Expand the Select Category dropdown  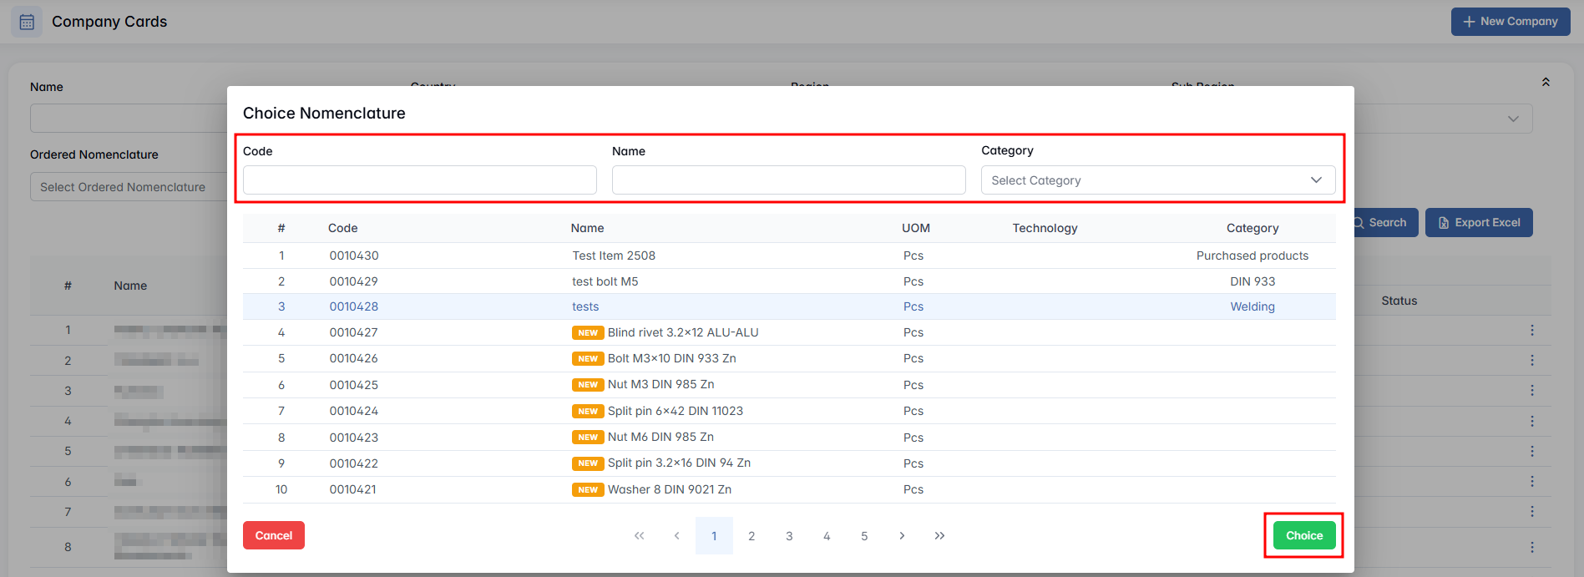point(1157,180)
